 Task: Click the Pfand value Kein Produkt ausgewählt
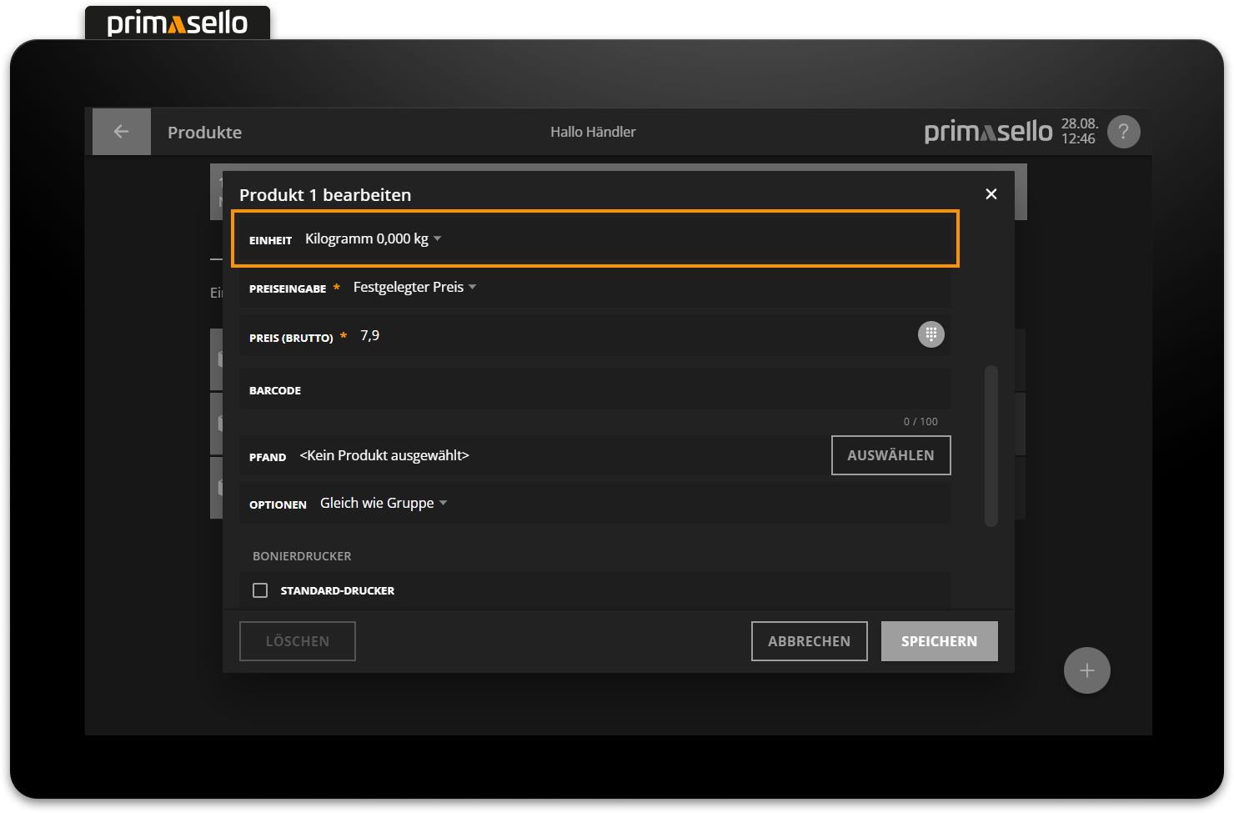click(x=384, y=456)
